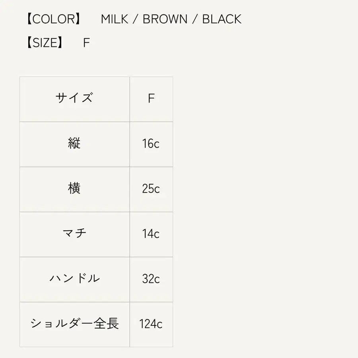This screenshot has height=358, width=358.
Task: Click the 16c measurement cell
Action: pos(151,144)
